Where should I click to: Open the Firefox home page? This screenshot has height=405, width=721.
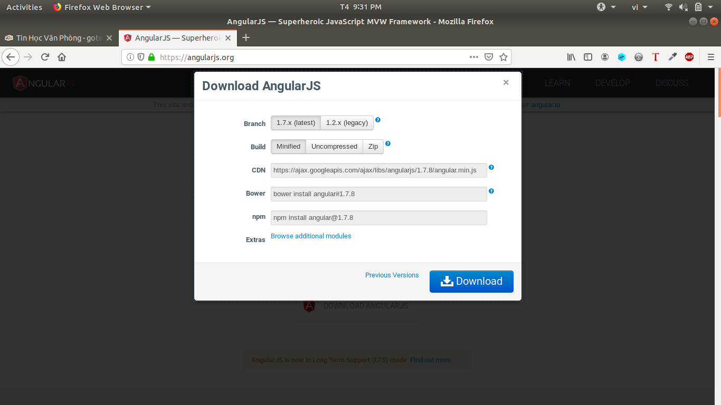tap(62, 57)
